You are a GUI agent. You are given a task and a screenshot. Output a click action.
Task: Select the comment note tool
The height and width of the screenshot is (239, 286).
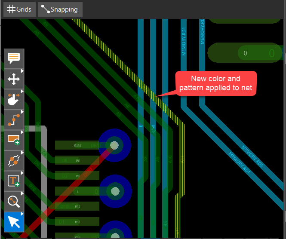[14, 58]
